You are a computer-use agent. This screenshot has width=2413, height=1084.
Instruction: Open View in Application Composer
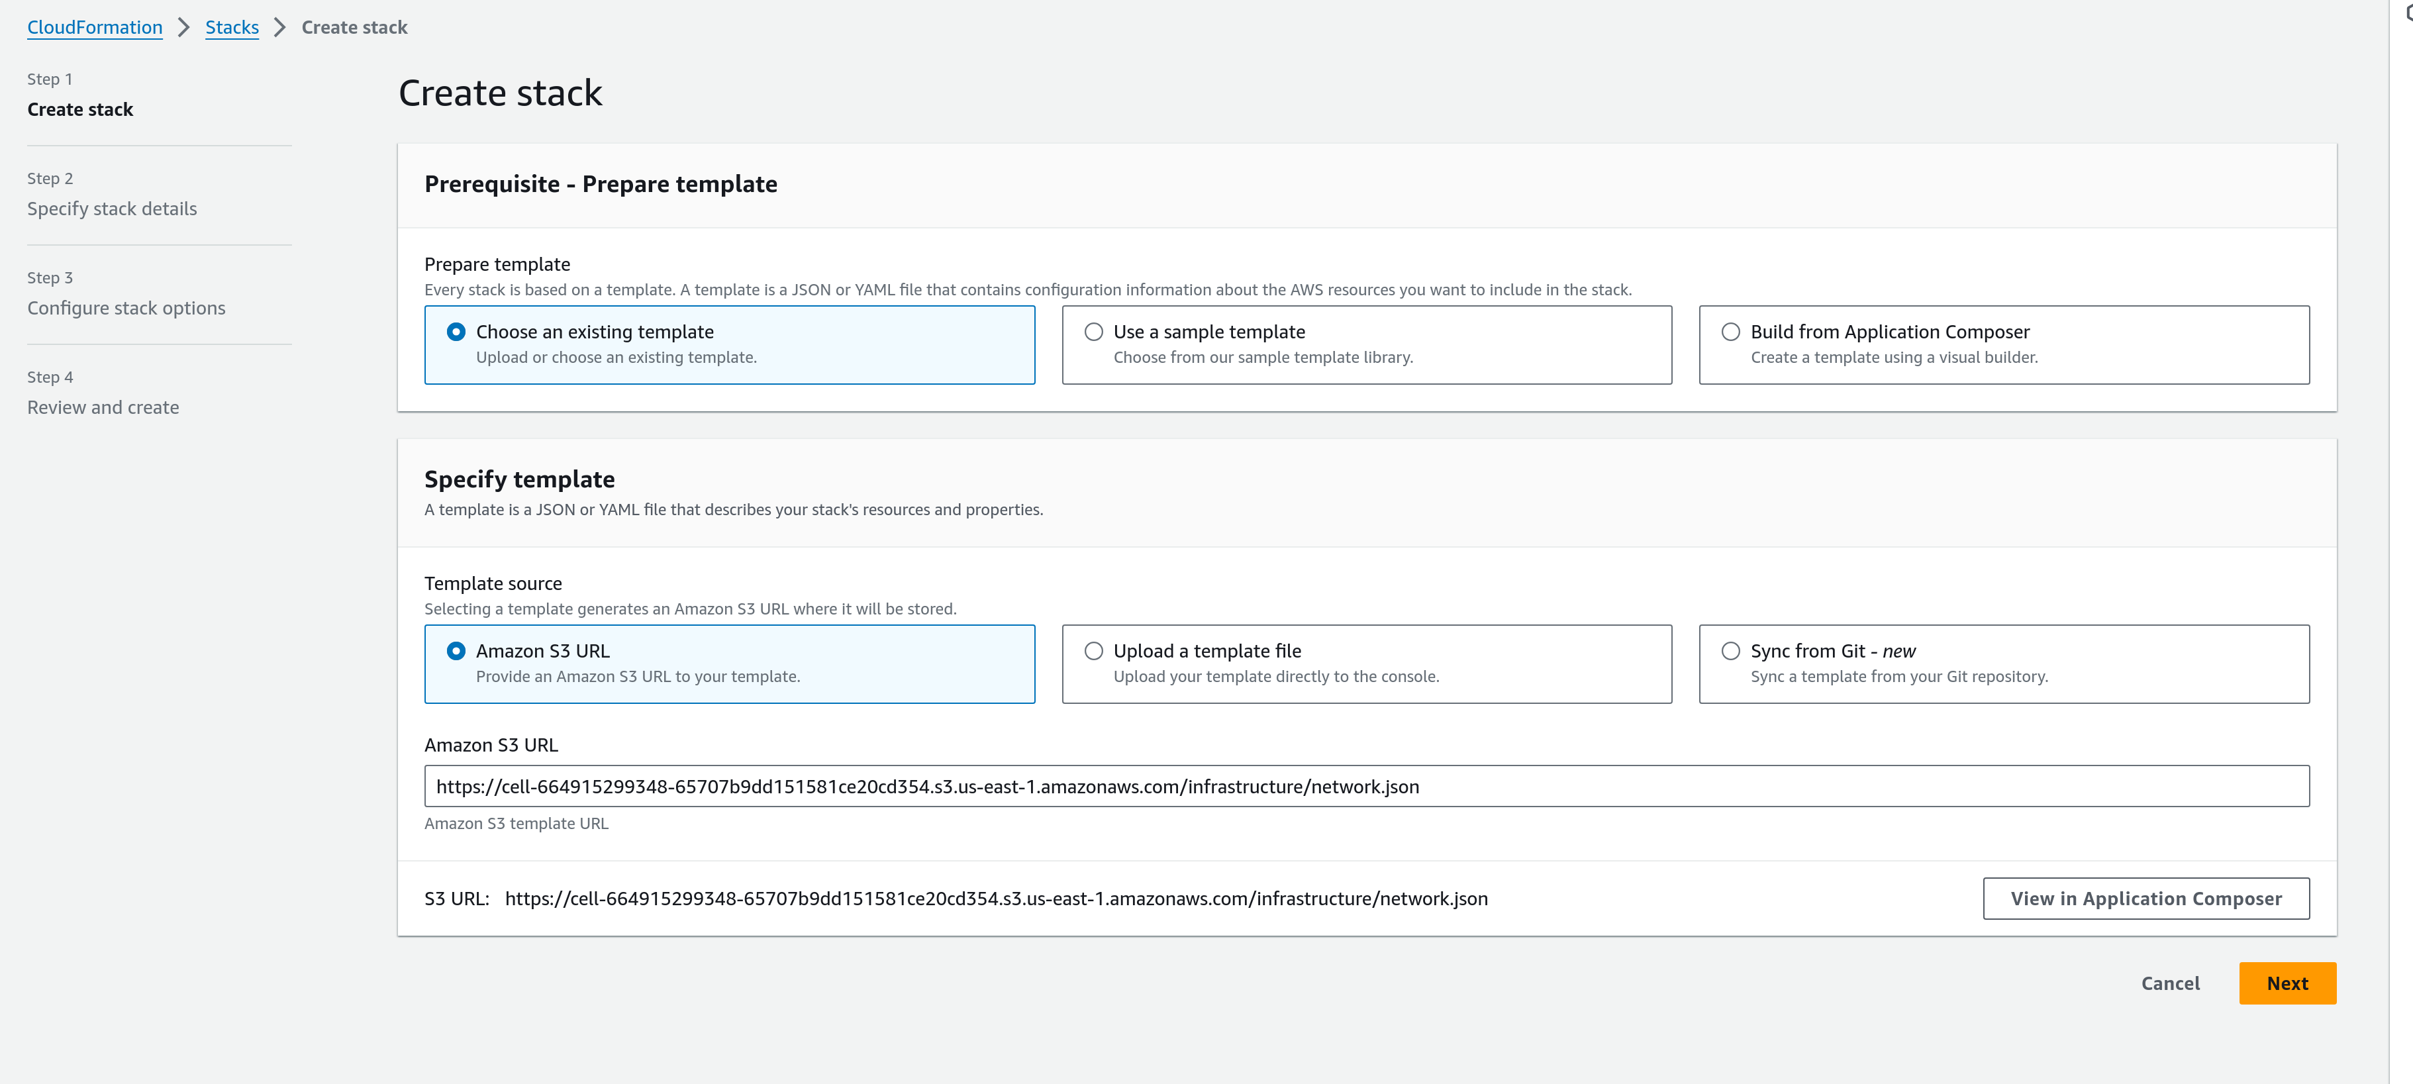coord(2145,897)
